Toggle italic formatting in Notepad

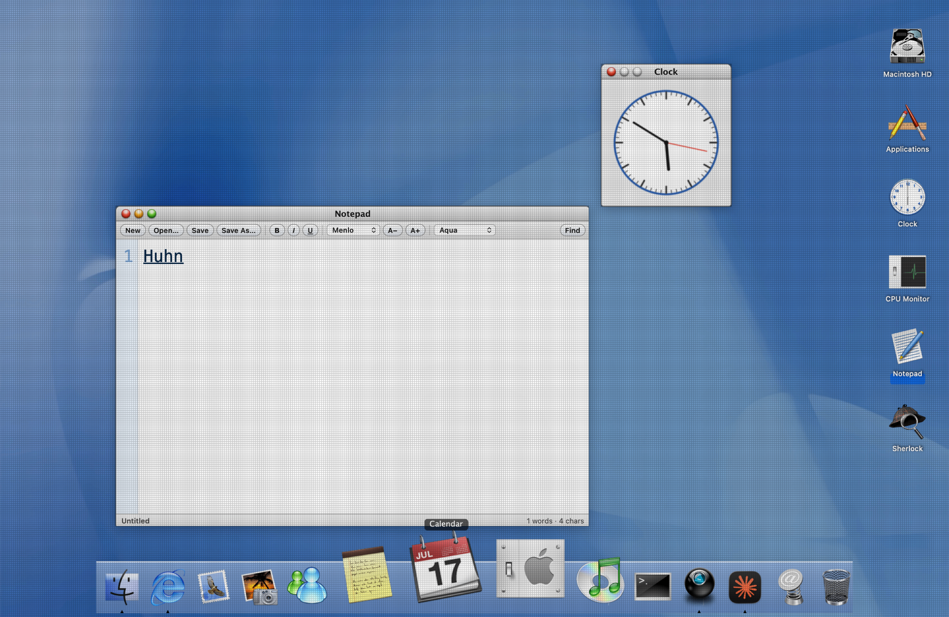coord(294,230)
